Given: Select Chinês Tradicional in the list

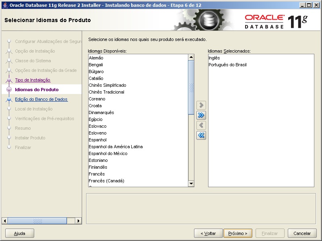Looking at the screenshot, I should (x=138, y=92).
